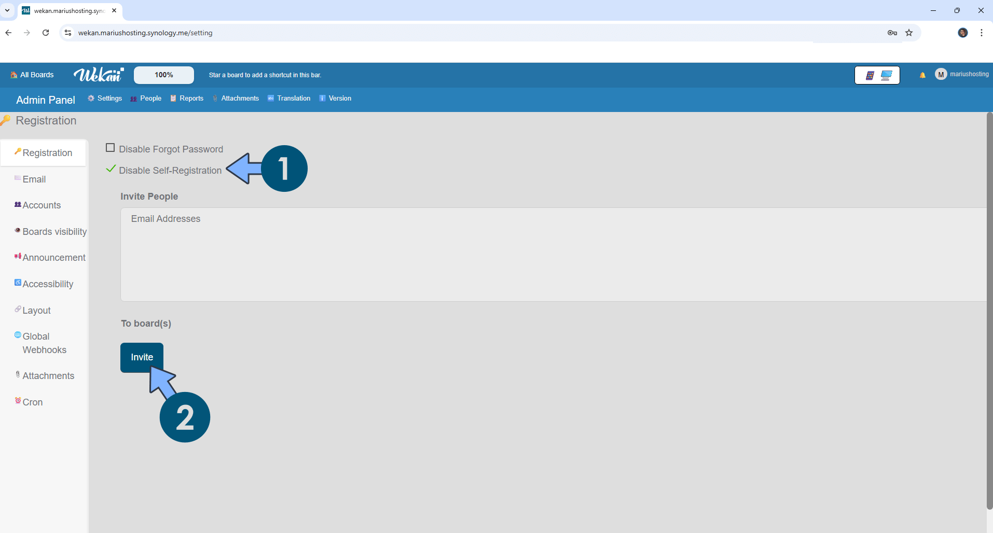Uncheck Disable Self-Registration
Image resolution: width=993 pixels, height=533 pixels.
coord(111,169)
